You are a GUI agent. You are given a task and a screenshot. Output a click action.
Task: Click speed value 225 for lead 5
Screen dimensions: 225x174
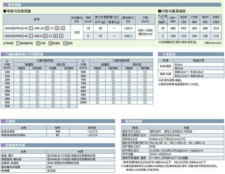click(183, 36)
